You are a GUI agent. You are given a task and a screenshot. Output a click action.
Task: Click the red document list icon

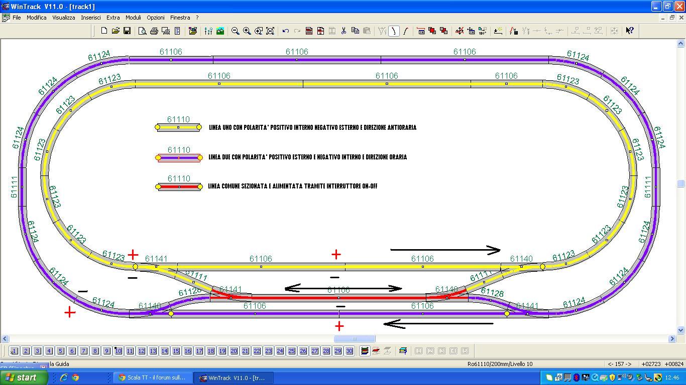coord(309,31)
